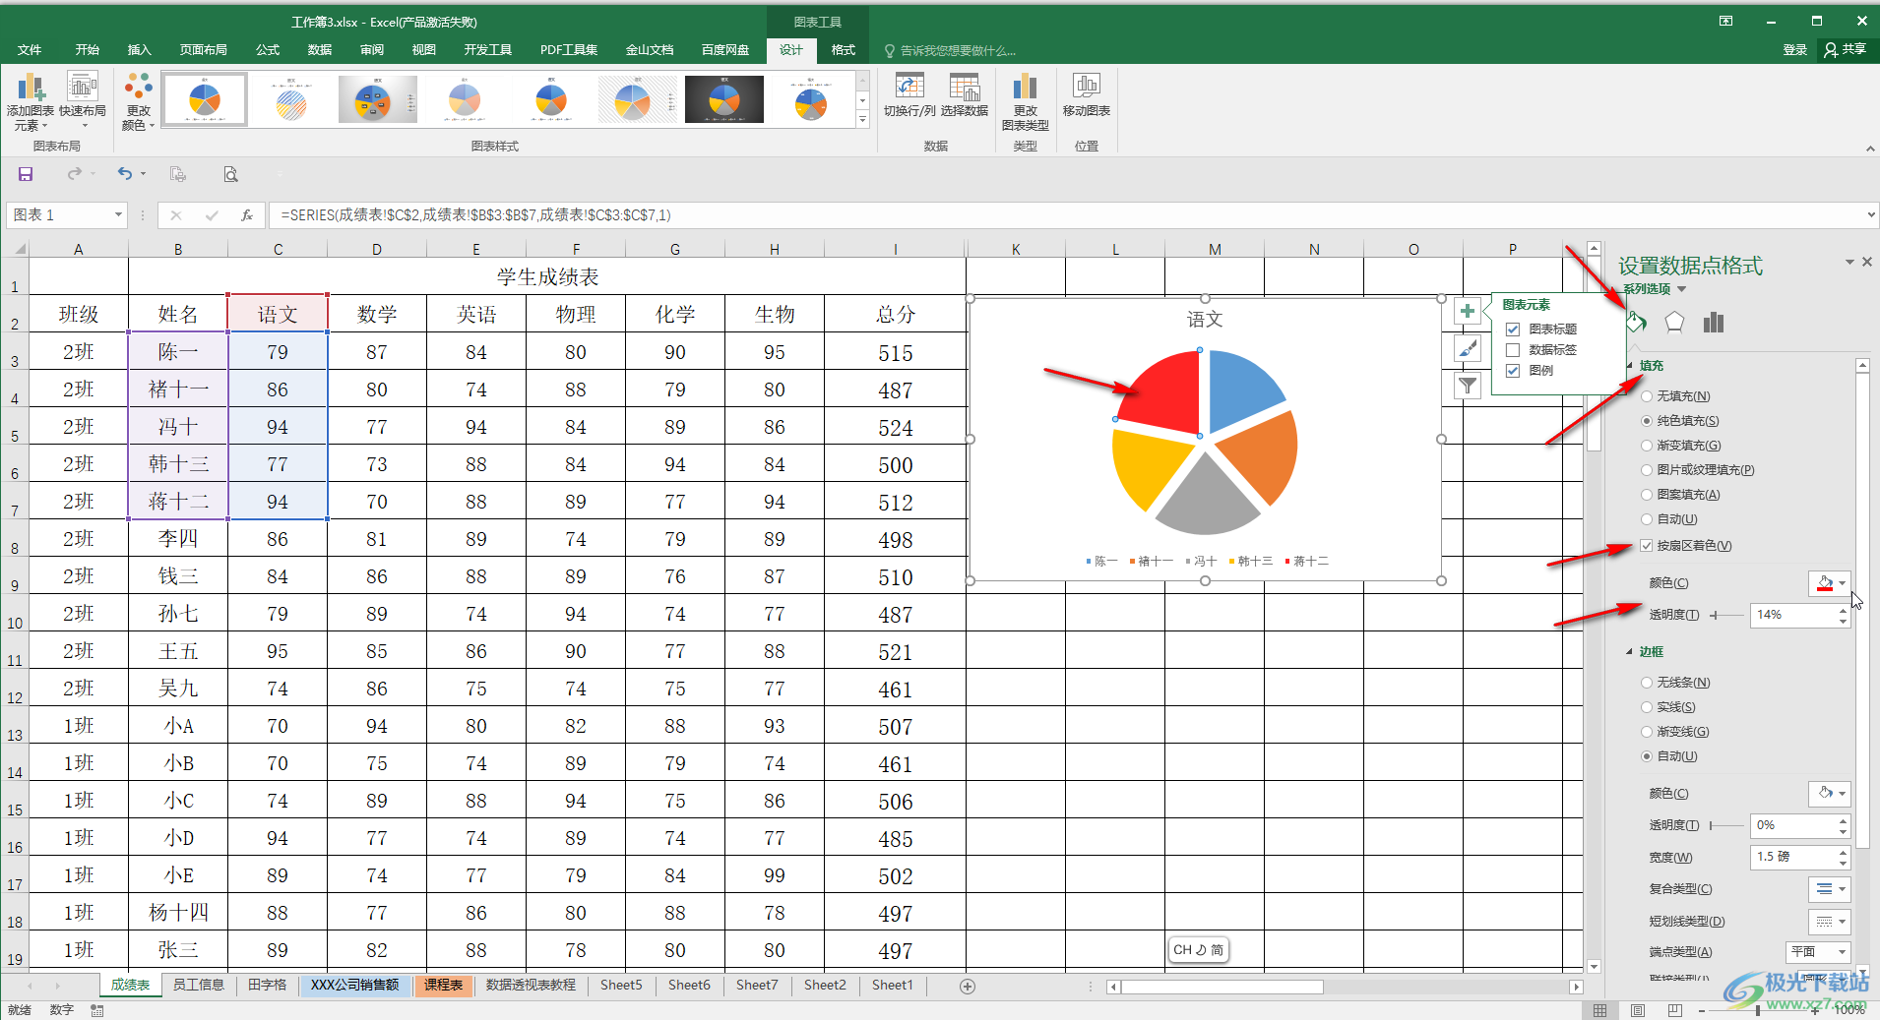Select Gradient fill radio option
The width and height of the screenshot is (1880, 1020).
pyautogui.click(x=1647, y=446)
